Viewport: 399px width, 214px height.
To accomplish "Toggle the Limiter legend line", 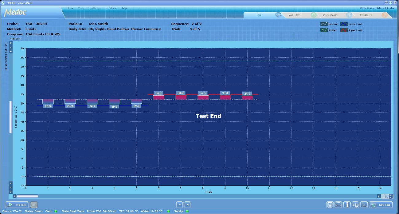I will (324, 30).
